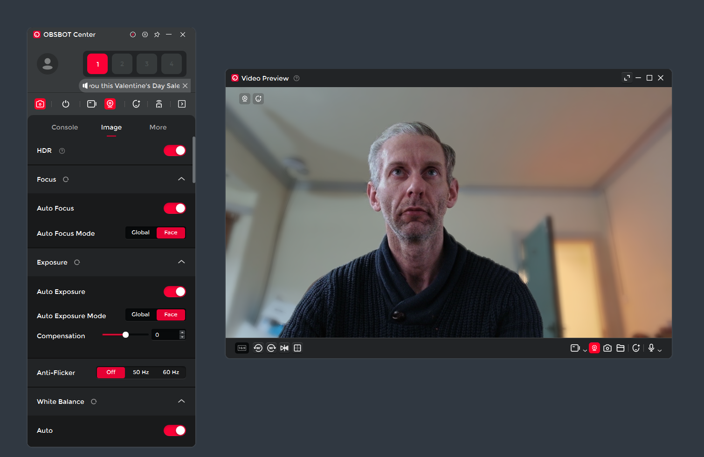This screenshot has height=457, width=704.
Task: Open the recordings folder icon
Action: [x=621, y=348]
